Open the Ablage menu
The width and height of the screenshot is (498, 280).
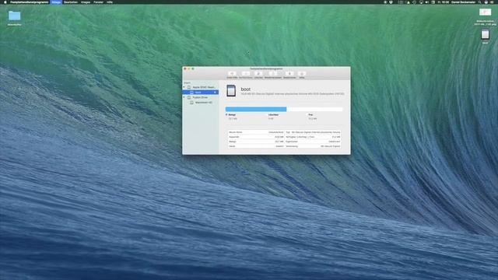(x=56, y=2)
